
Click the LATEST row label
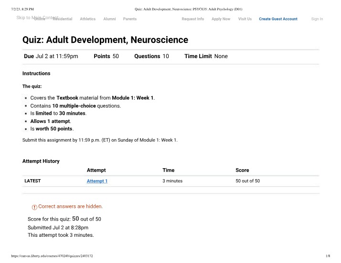pyautogui.click(x=32, y=181)
